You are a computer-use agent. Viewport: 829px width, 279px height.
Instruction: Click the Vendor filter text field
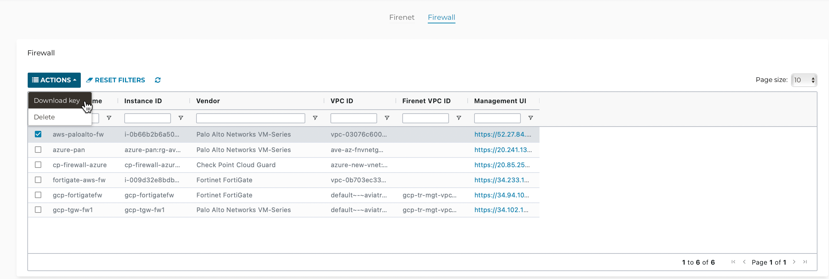coord(250,118)
